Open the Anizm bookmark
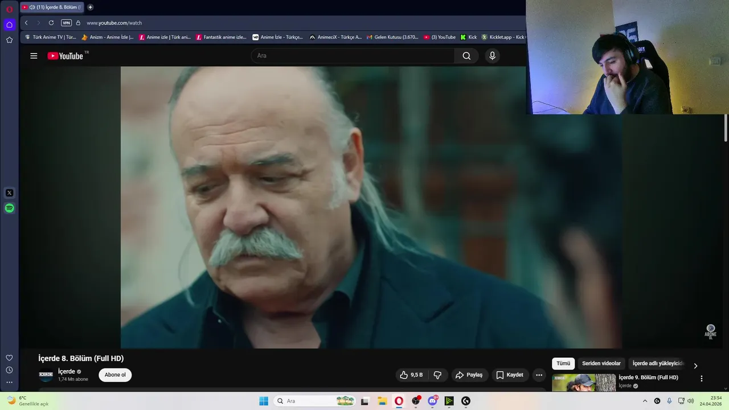 108,37
